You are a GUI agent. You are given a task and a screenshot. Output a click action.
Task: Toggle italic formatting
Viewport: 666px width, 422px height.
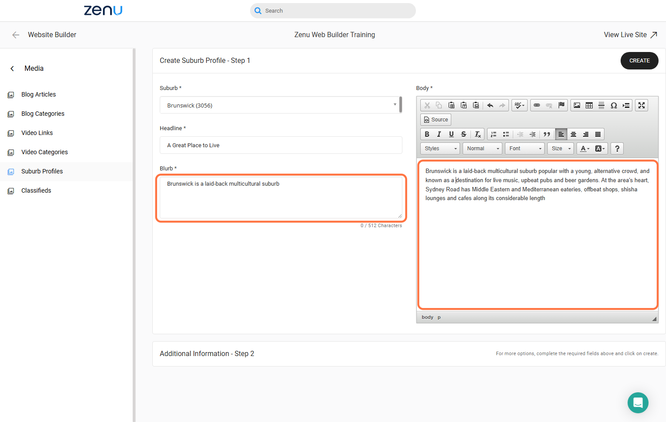tap(439, 134)
